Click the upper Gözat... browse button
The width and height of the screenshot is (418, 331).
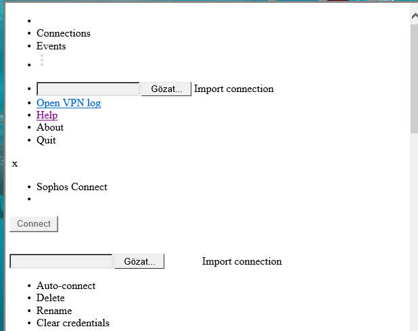pyautogui.click(x=166, y=89)
